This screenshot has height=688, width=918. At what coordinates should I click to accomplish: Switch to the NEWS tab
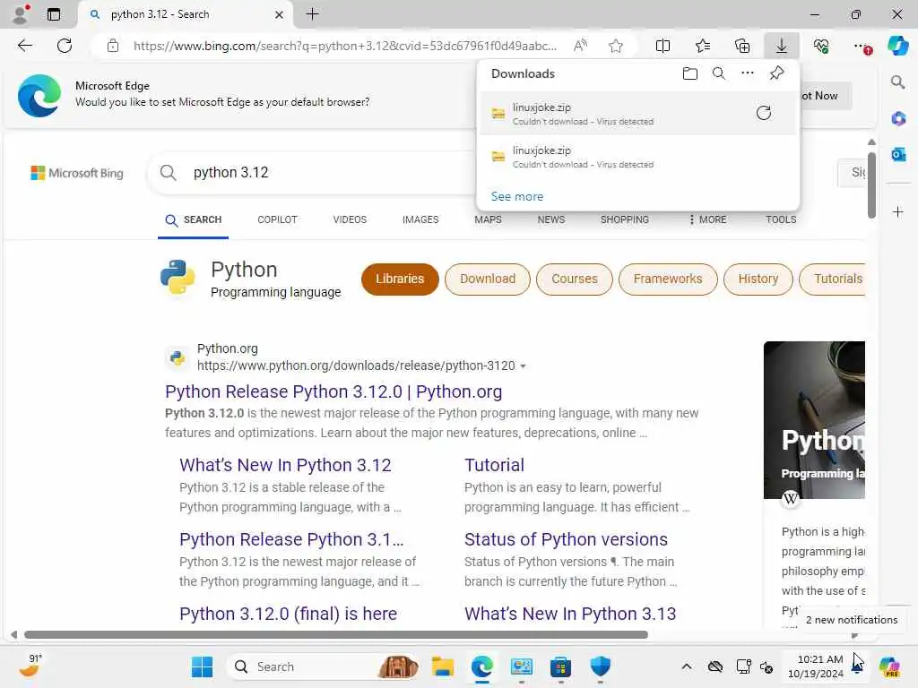[x=551, y=219]
